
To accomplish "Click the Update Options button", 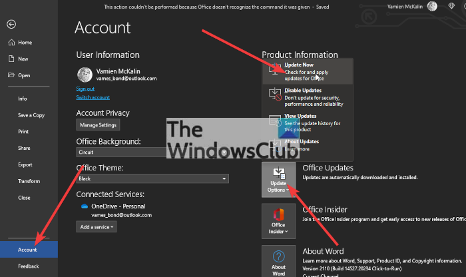I will pyautogui.click(x=278, y=180).
